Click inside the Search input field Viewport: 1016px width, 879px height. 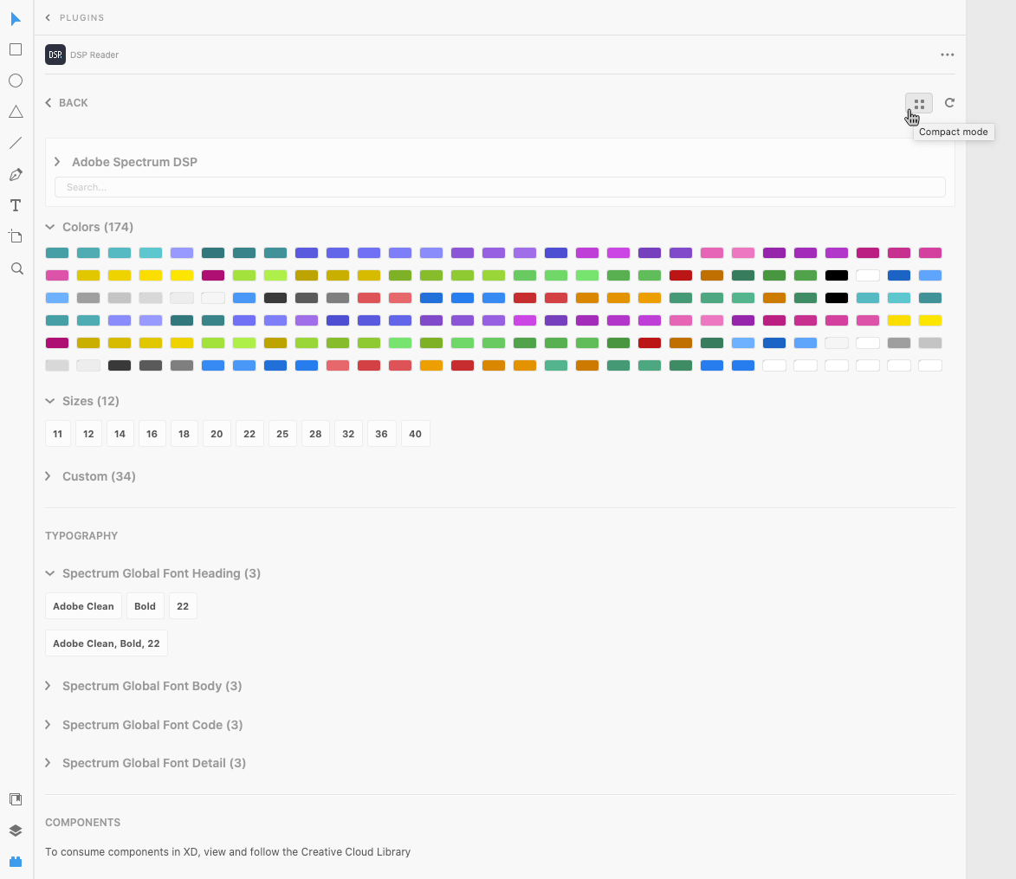pos(500,187)
